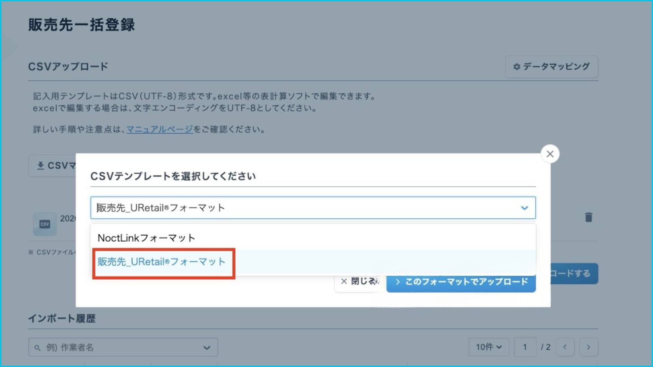Click the gear icon for データマッピング
653x367 pixels.
[x=517, y=67]
